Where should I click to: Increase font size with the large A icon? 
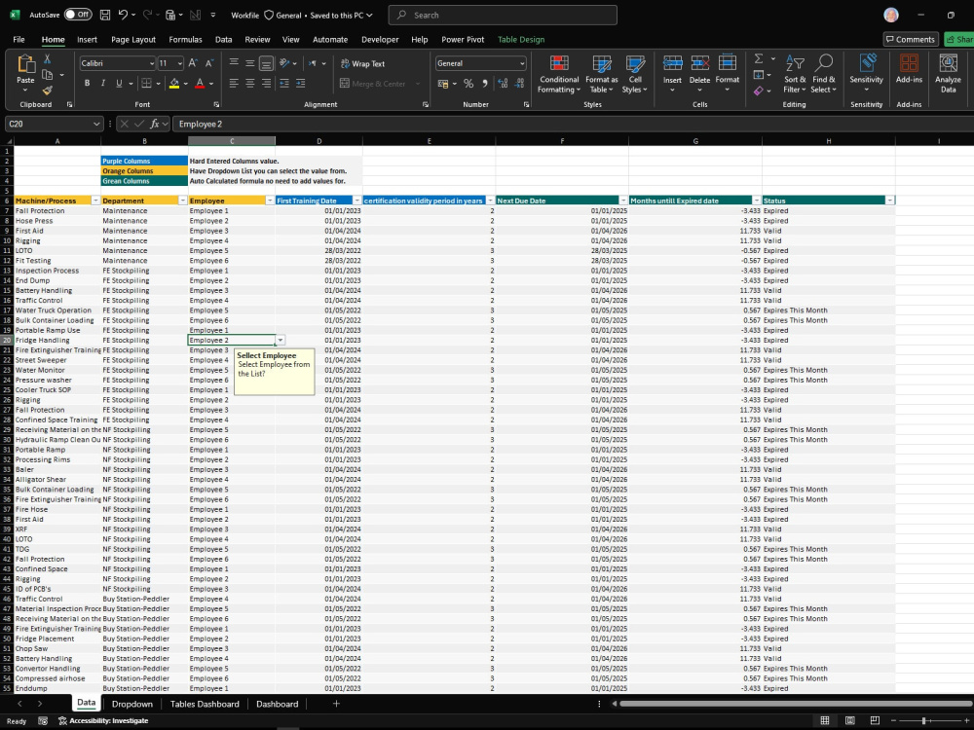click(x=193, y=63)
